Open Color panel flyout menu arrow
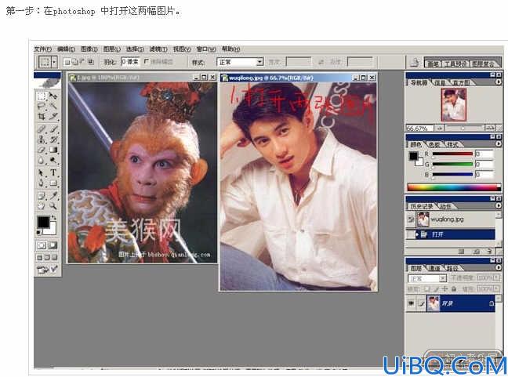 [x=499, y=143]
